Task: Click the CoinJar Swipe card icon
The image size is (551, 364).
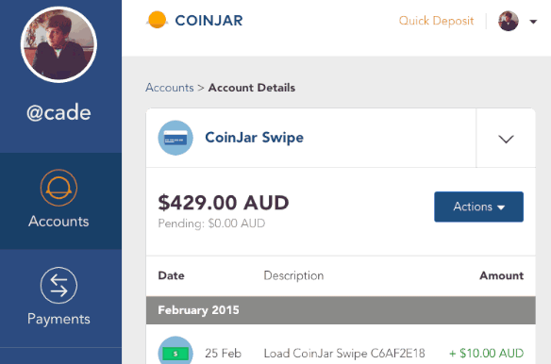Action: point(175,138)
